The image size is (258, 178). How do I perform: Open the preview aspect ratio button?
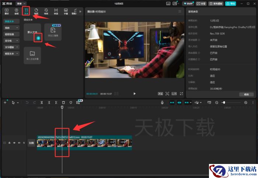click(x=174, y=93)
